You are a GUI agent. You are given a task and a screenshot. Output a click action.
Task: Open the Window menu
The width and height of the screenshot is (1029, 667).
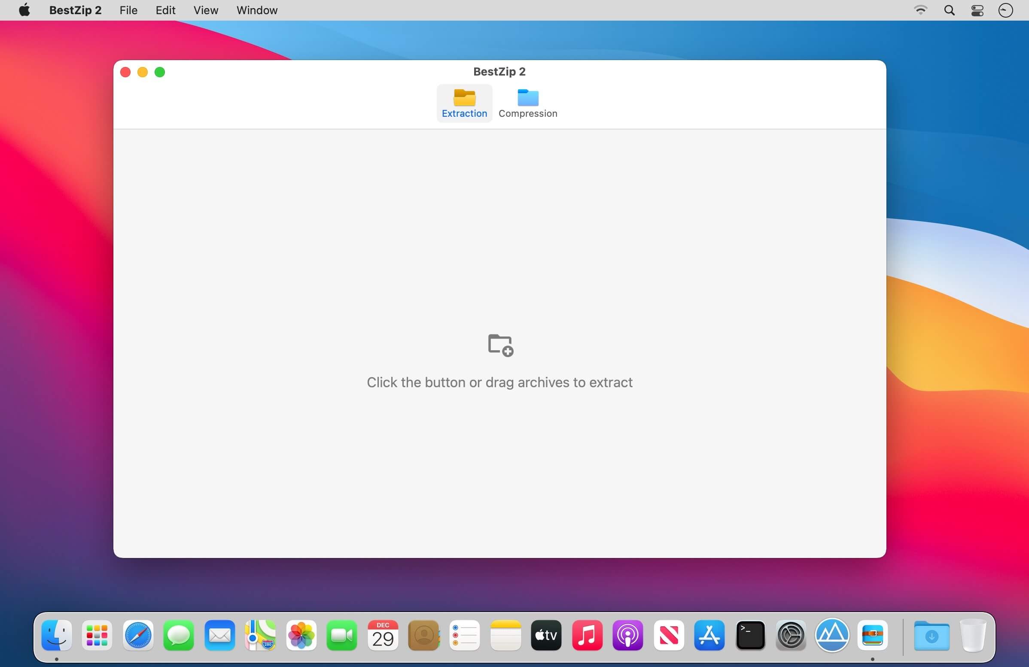tap(256, 10)
